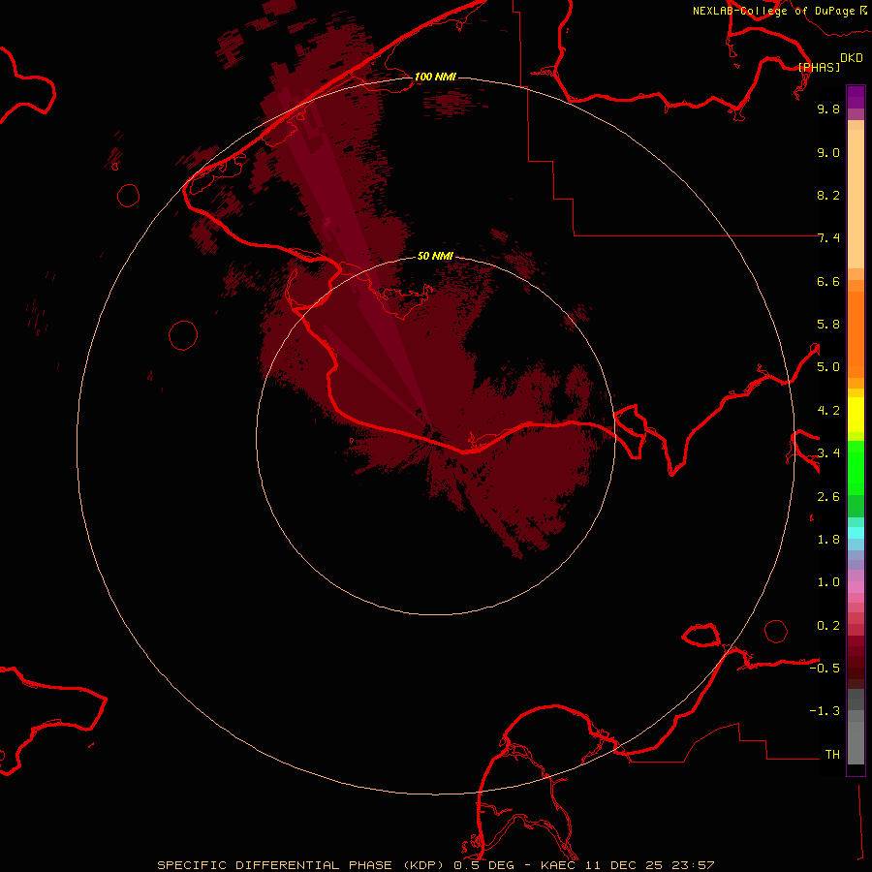The image size is (872, 872).
Task: Click the DKD label above the scale
Action: 852,58
